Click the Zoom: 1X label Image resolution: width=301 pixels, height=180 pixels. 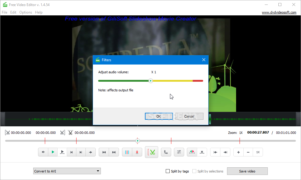tap(235, 133)
